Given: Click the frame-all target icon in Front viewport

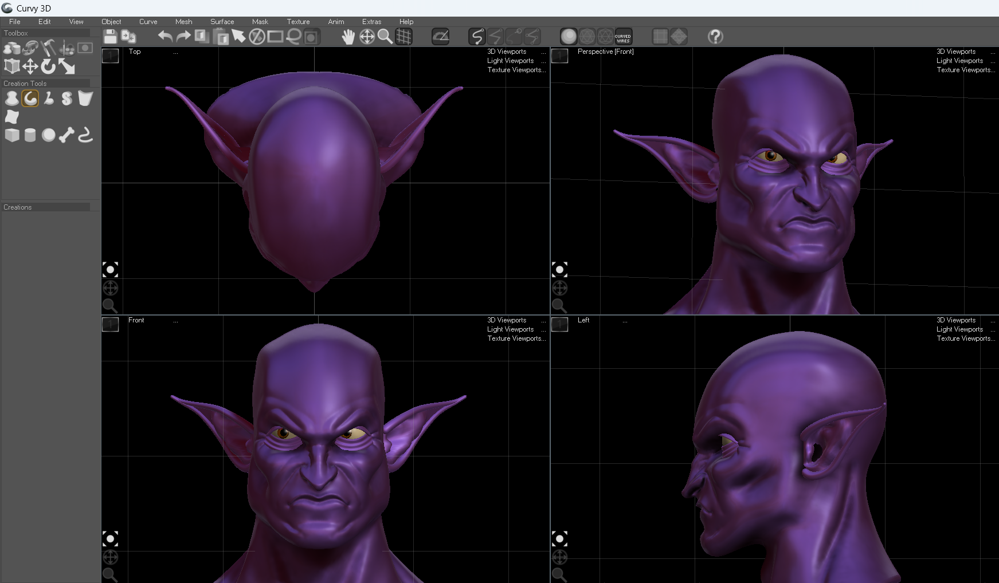Looking at the screenshot, I should pyautogui.click(x=110, y=538).
